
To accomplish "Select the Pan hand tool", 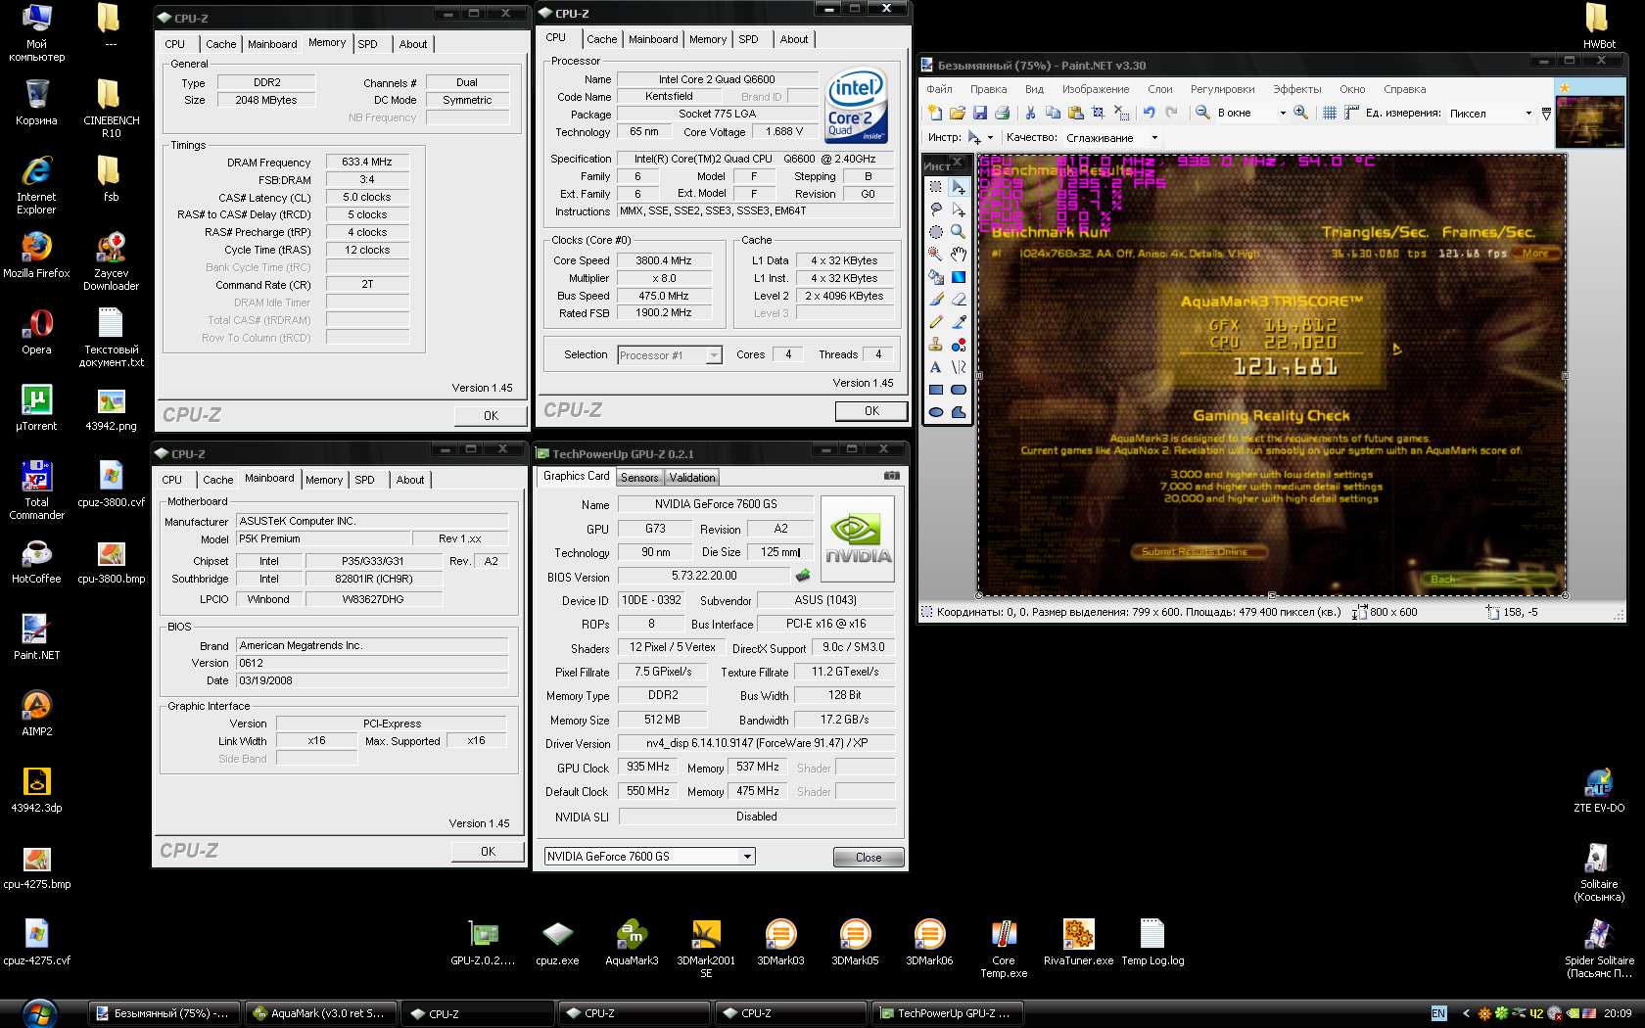I will (959, 254).
